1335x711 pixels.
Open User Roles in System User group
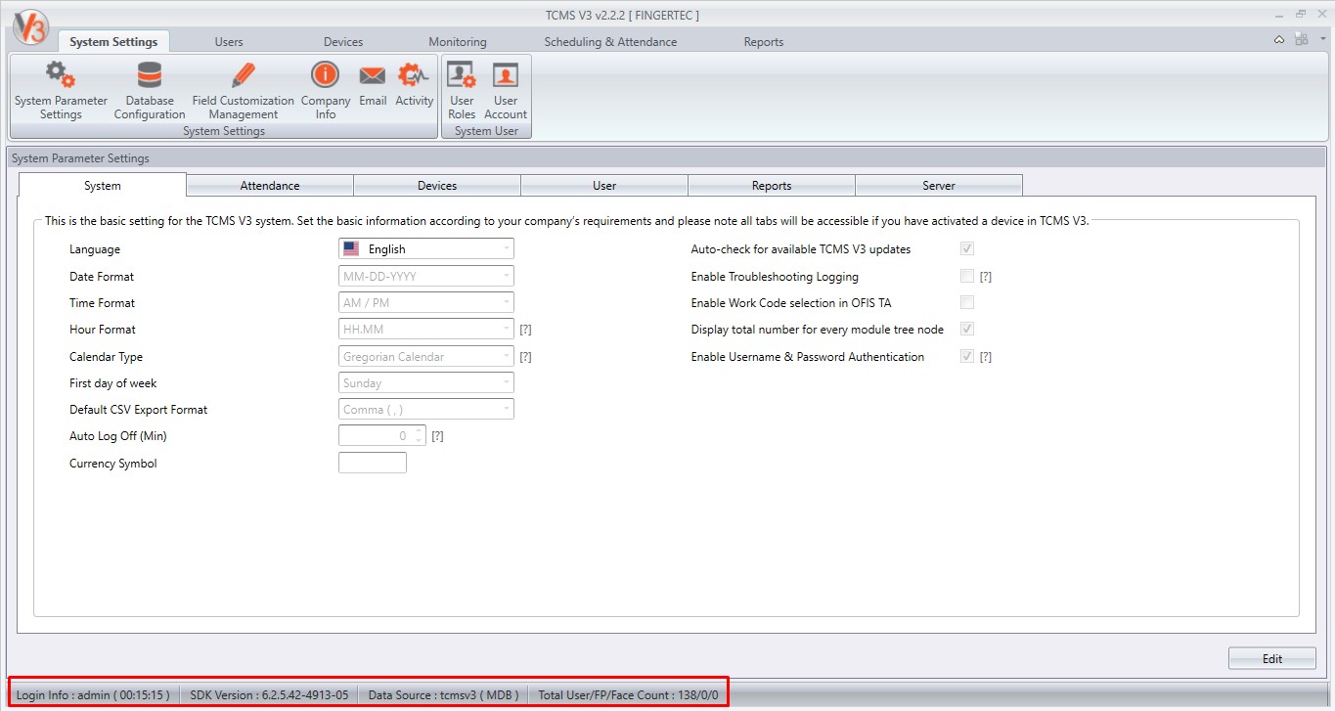point(462,91)
